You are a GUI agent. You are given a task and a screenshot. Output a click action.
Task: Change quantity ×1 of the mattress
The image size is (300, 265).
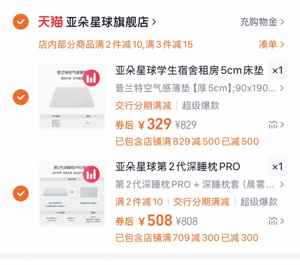tap(278, 70)
